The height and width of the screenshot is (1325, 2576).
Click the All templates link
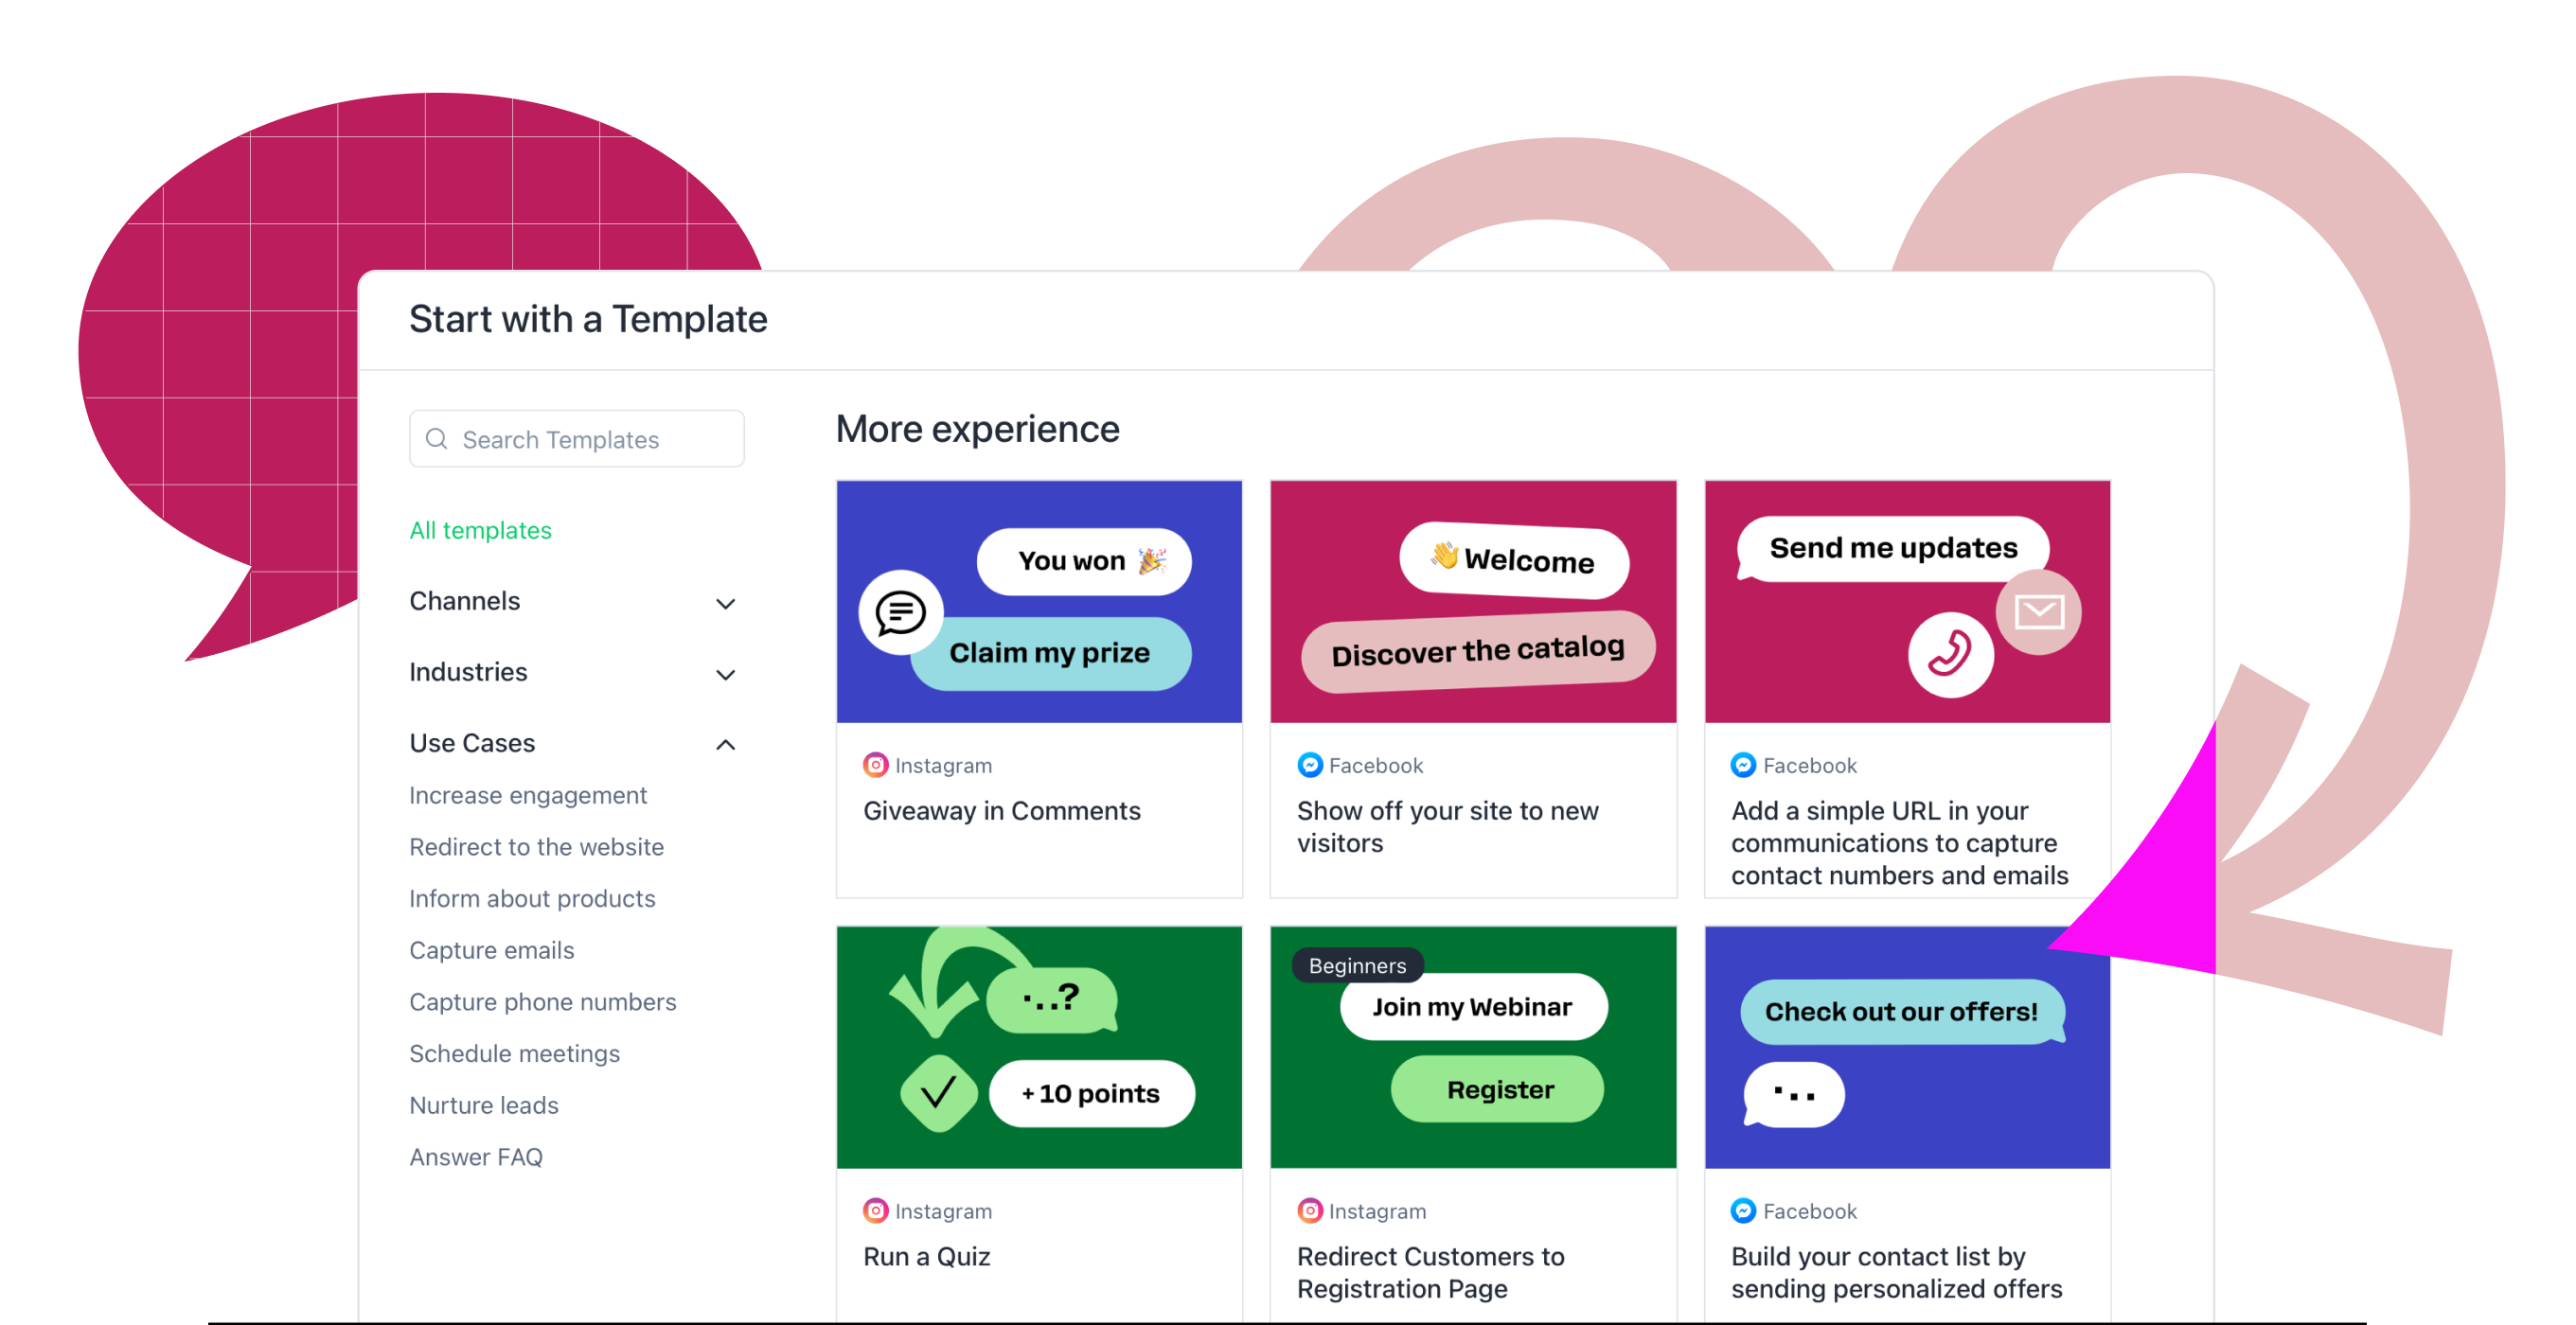(480, 530)
